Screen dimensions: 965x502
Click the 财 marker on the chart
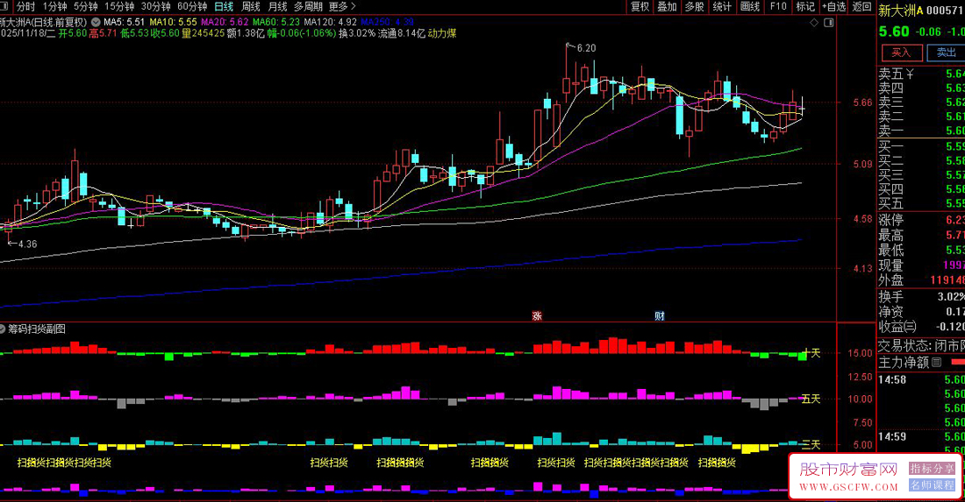[659, 315]
